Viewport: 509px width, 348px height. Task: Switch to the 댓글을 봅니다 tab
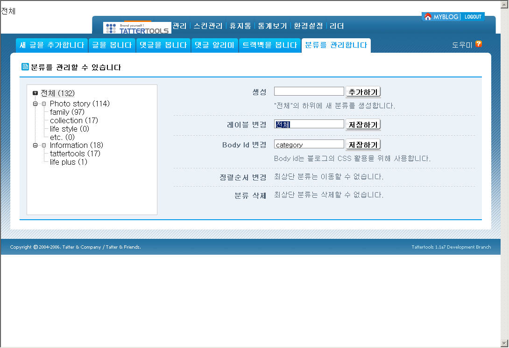163,45
